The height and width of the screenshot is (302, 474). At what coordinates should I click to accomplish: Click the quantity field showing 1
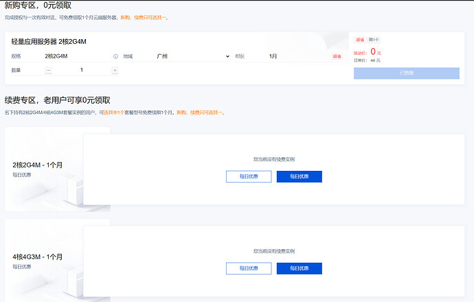82,70
